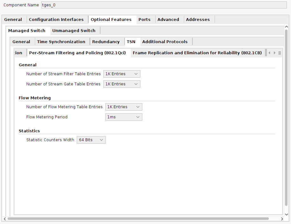Click the Flow Metering section heading
The width and height of the screenshot is (291, 224).
tap(35, 98)
